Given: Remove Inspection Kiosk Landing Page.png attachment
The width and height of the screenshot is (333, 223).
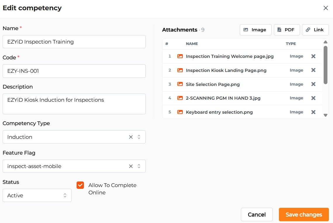Looking at the screenshot, I should click(313, 70).
